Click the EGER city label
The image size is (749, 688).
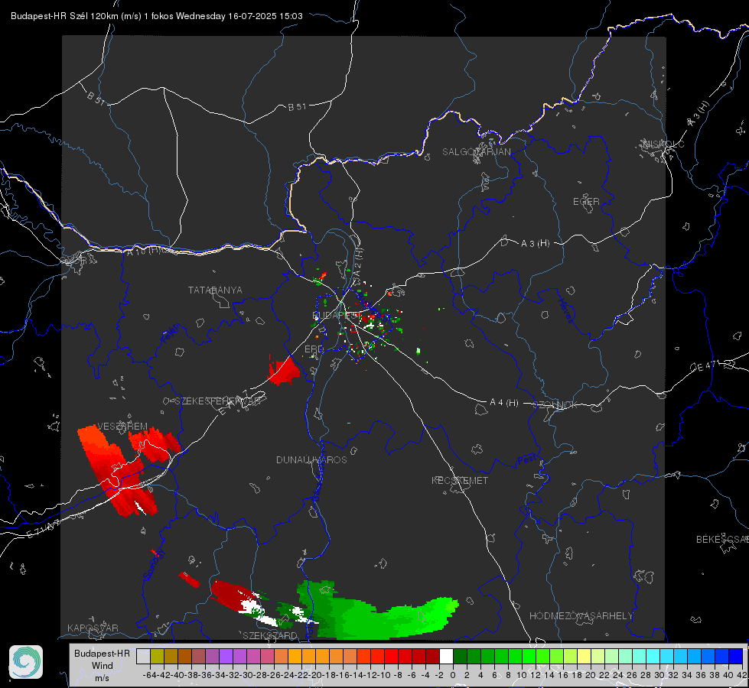(x=586, y=202)
